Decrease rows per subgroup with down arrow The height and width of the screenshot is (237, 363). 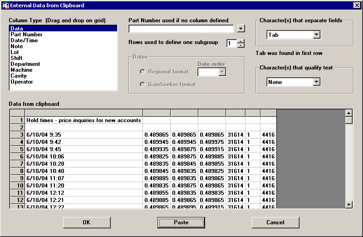click(x=241, y=46)
